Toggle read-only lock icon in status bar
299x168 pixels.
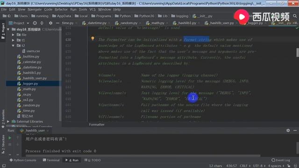pyautogui.click(x=289, y=166)
